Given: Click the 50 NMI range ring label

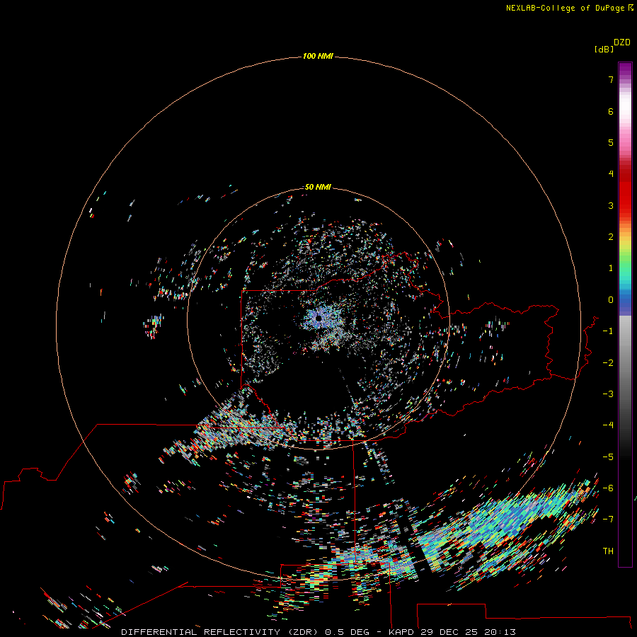Looking at the screenshot, I should [x=318, y=187].
